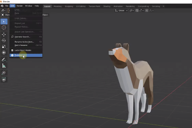This screenshot has height=128, width=192.
Task: Select the 3D Cursor tool
Action: [x=4, y=27]
